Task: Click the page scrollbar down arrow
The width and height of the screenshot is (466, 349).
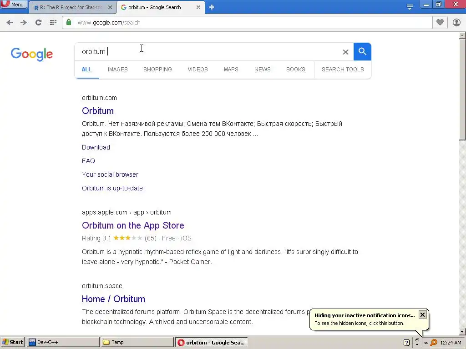Action: [x=462, y=331]
